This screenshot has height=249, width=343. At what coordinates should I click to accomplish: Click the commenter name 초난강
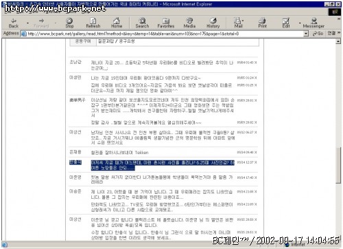tap(75, 62)
